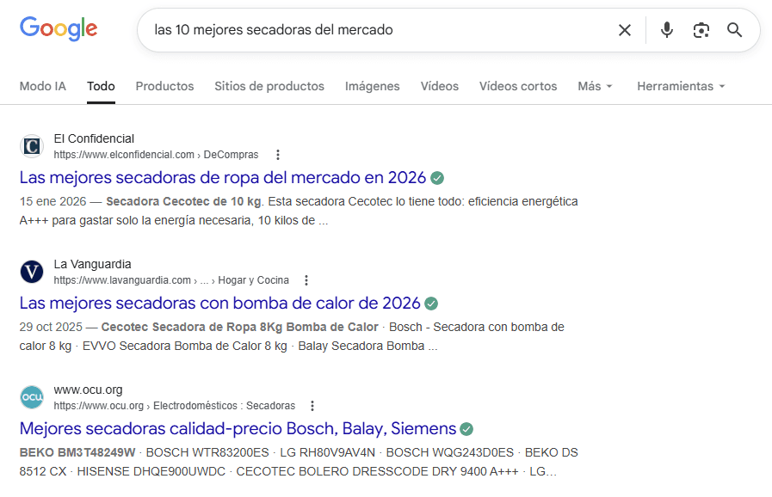
Task: Activate voice search with the microphone icon
Action: [x=666, y=29]
